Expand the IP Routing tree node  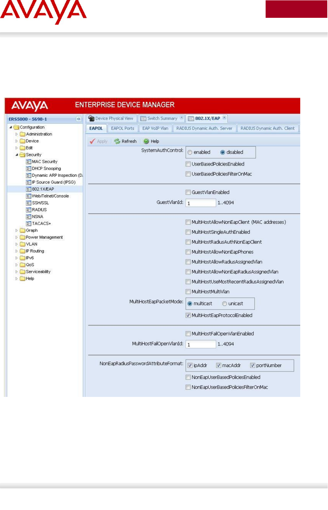[16, 251]
